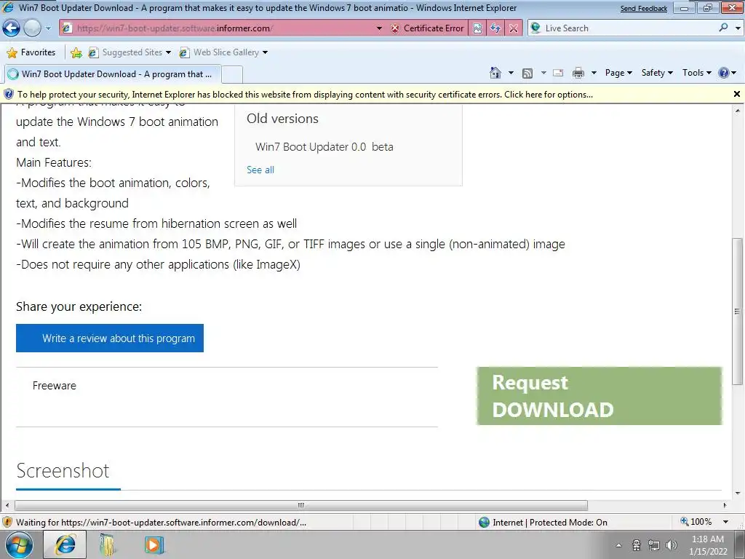Click vertical scrollbar down arrow
The image size is (745, 559).
[x=738, y=493]
